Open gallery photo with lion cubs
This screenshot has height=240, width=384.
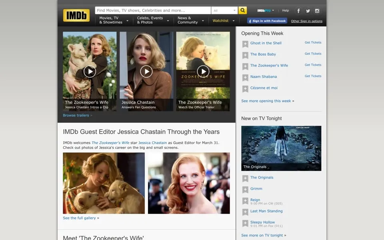[104, 183]
